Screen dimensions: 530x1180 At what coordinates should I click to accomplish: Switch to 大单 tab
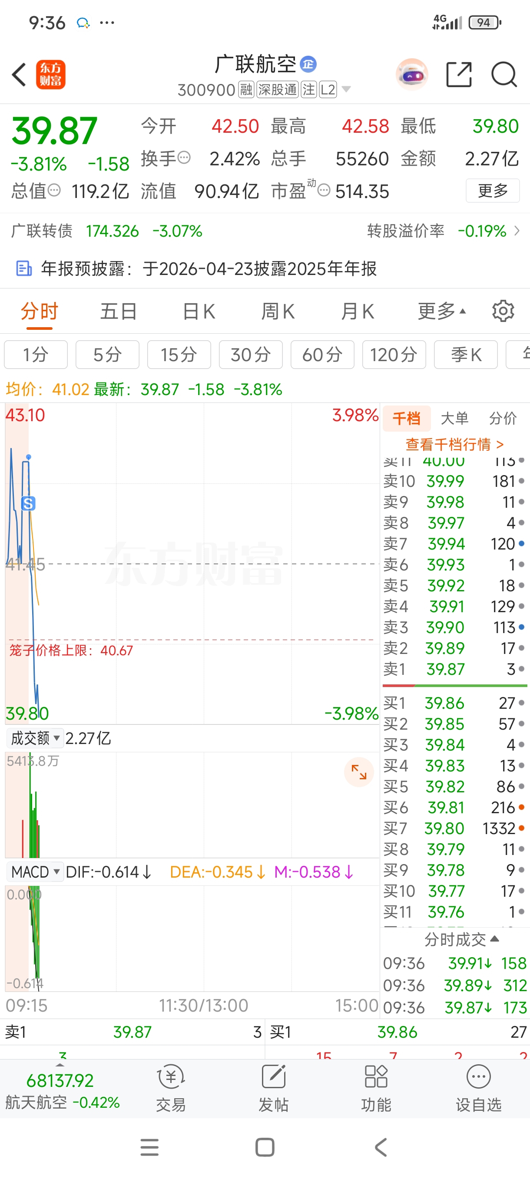coord(454,418)
